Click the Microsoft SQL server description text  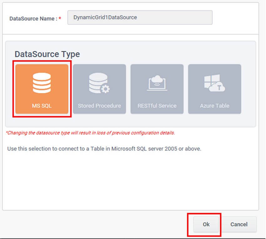pyautogui.click(x=104, y=149)
